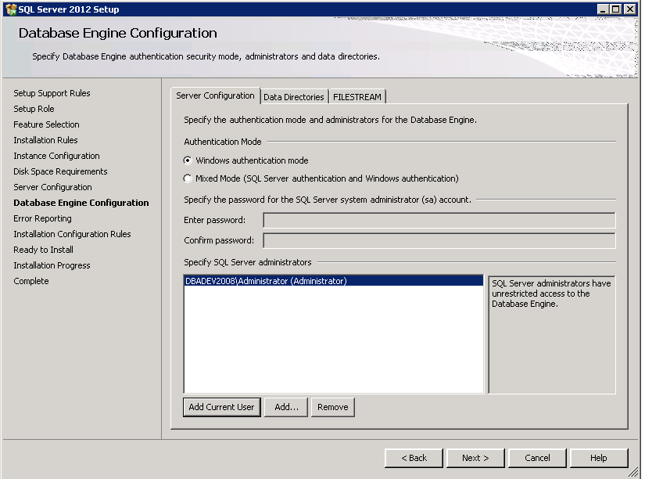Click Ready to Install step
The image size is (645, 479).
(x=43, y=250)
